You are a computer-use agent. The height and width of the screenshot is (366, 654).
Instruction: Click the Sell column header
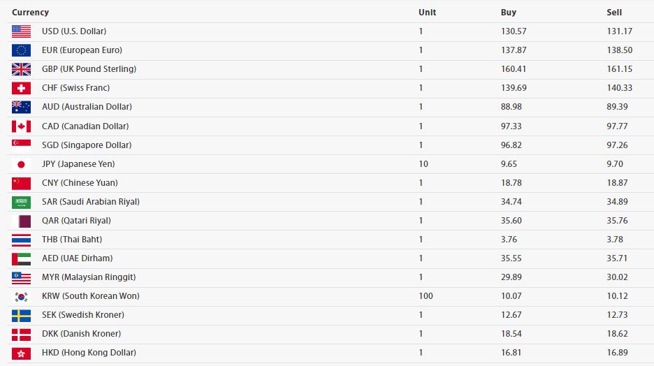coord(614,12)
